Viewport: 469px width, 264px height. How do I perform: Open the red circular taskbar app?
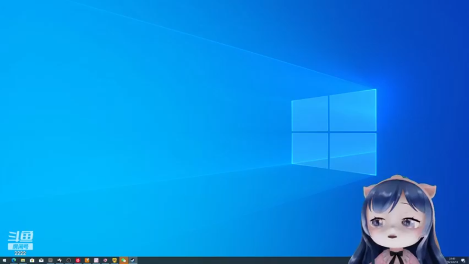pyautogui.click(x=78, y=260)
